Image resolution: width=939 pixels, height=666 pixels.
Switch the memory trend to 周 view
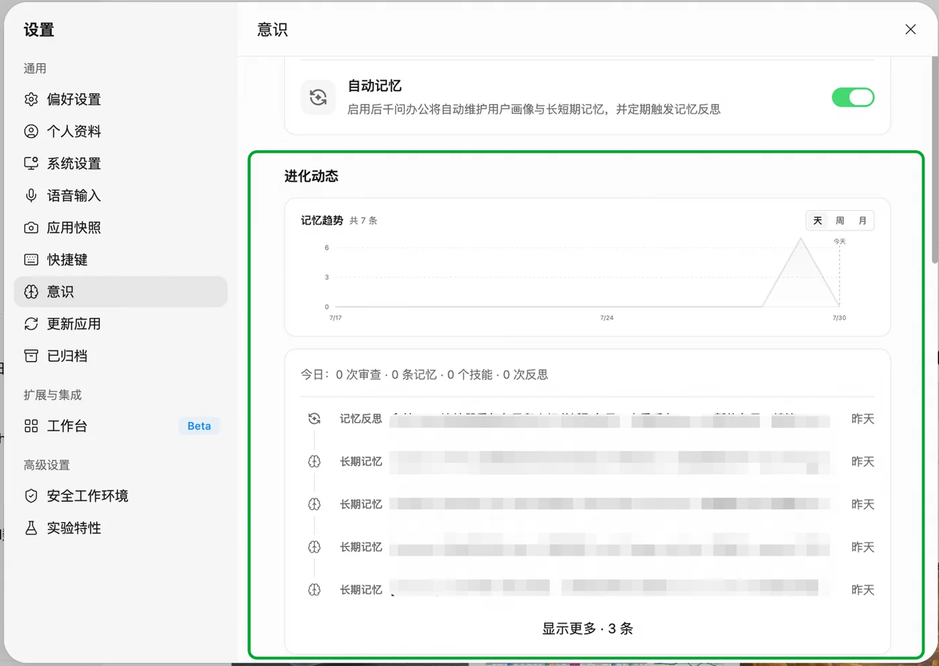[x=840, y=221]
